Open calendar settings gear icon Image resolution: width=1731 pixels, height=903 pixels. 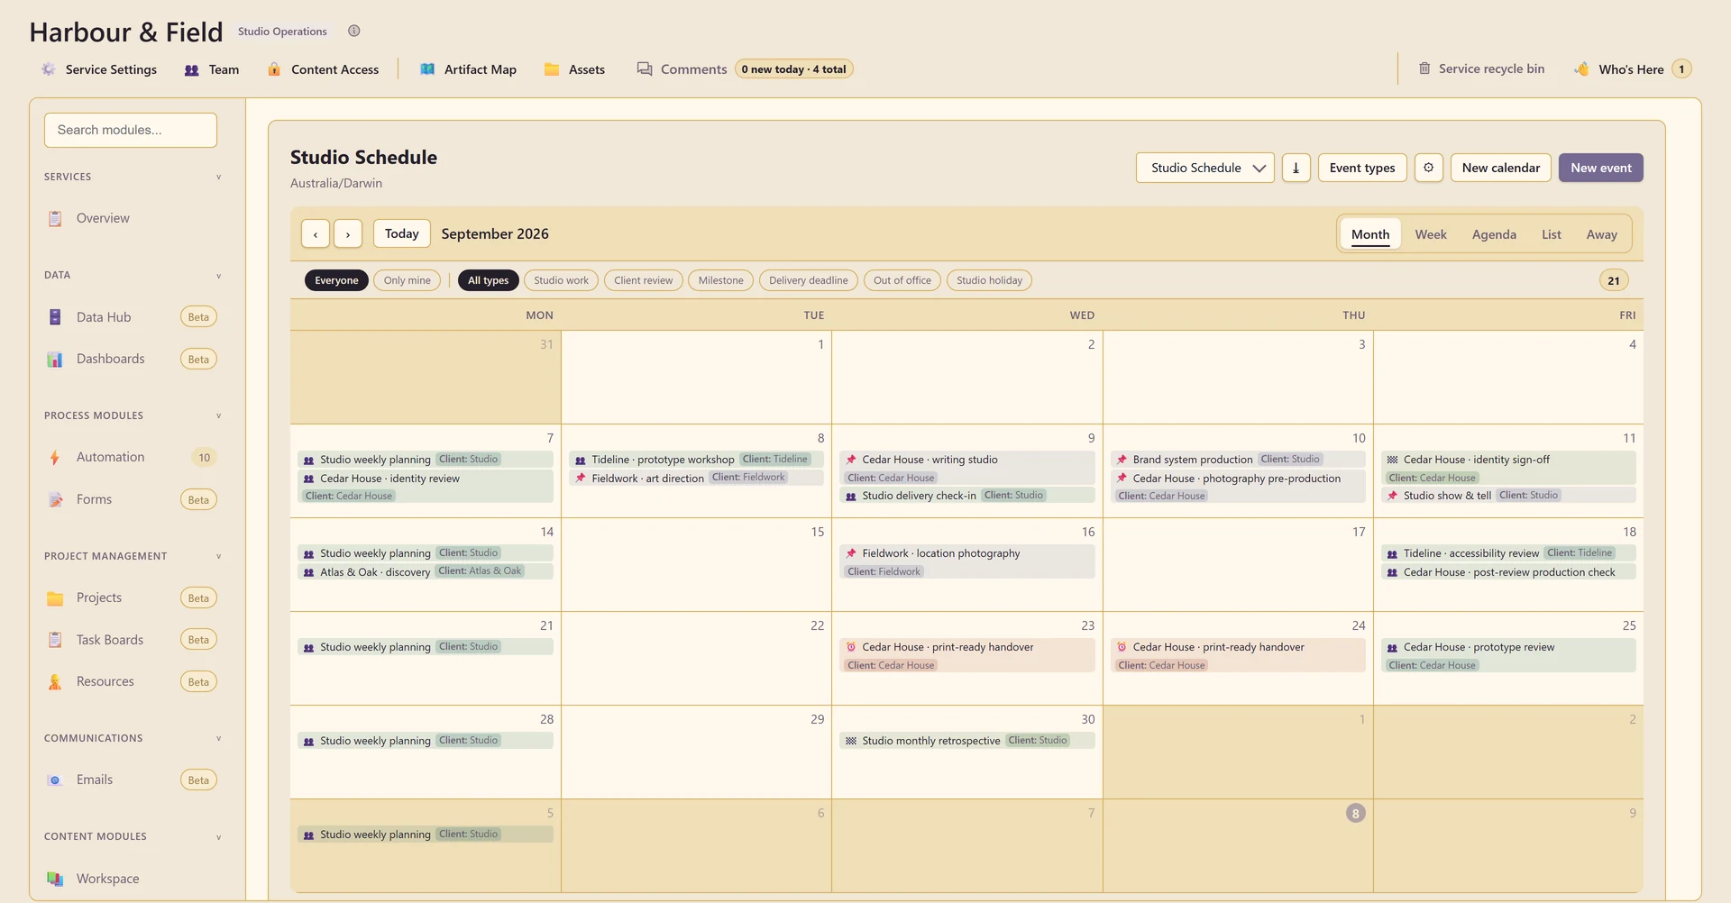tap(1429, 168)
